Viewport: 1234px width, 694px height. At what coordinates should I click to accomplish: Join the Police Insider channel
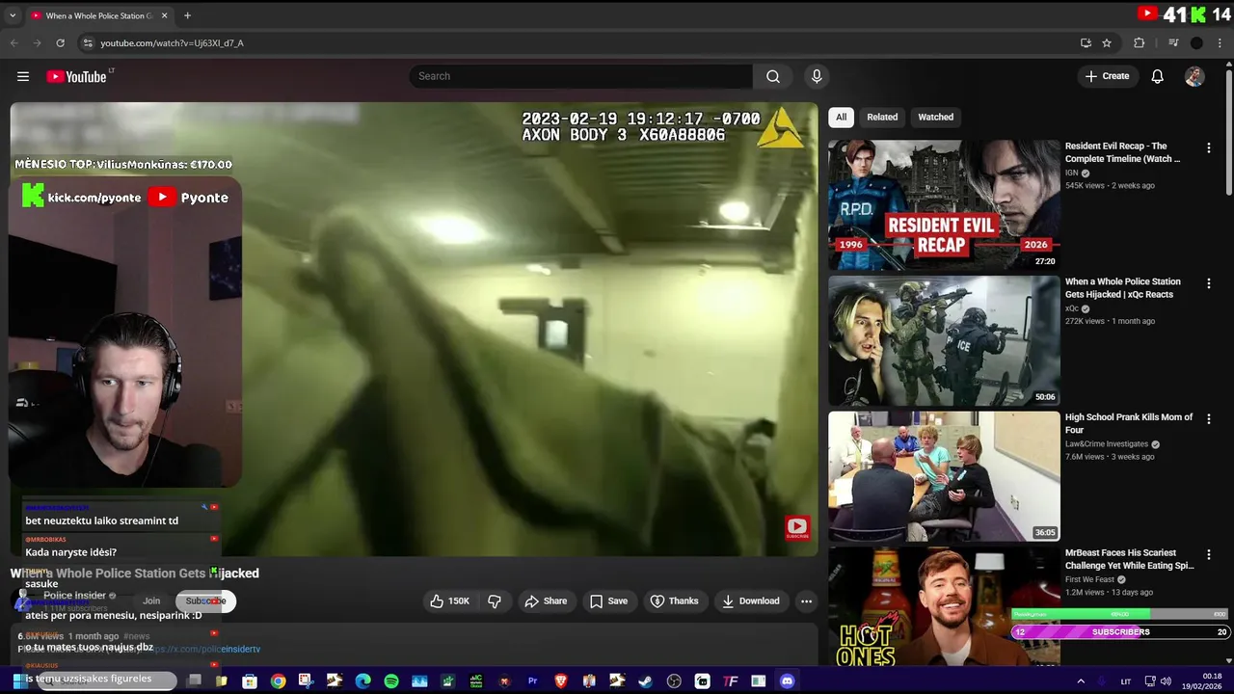click(151, 601)
